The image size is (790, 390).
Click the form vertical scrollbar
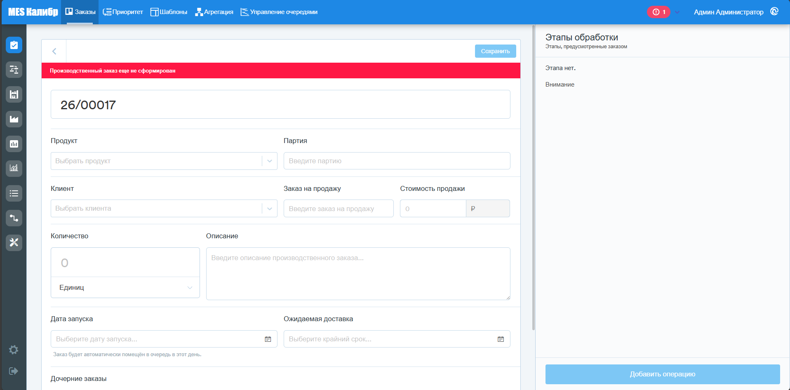click(534, 178)
